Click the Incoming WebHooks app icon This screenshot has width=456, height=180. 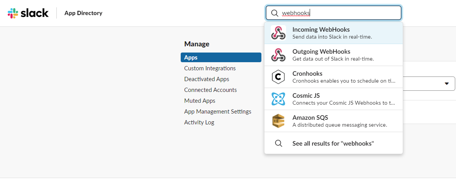[x=278, y=33]
